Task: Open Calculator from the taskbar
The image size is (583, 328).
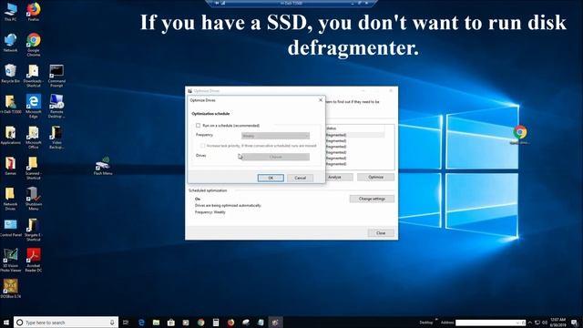Action: tap(216, 323)
